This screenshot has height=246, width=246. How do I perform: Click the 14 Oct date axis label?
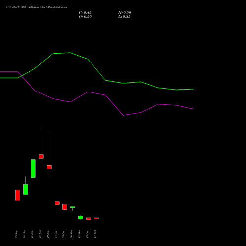(x=95, y=234)
